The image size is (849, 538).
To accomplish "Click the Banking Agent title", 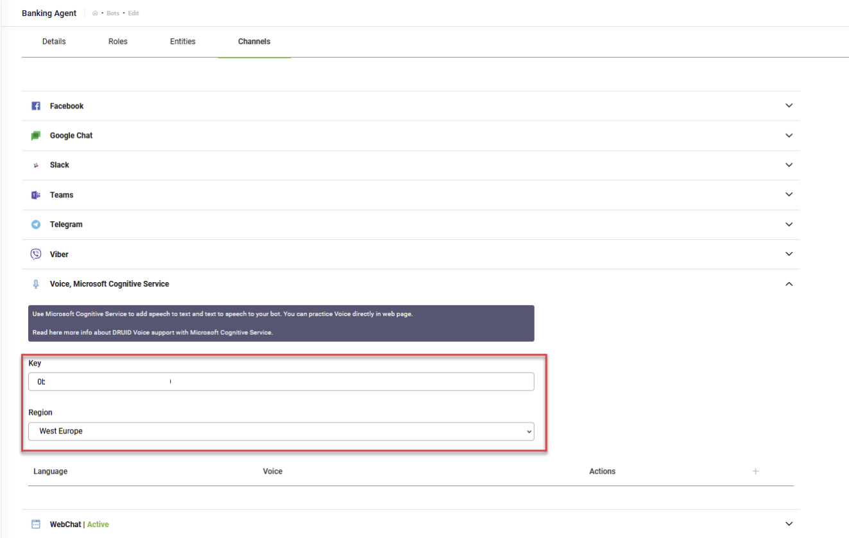I will pyautogui.click(x=49, y=13).
